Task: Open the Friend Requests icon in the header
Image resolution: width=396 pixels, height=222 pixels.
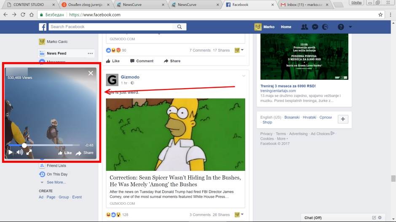Action: click(x=305, y=27)
